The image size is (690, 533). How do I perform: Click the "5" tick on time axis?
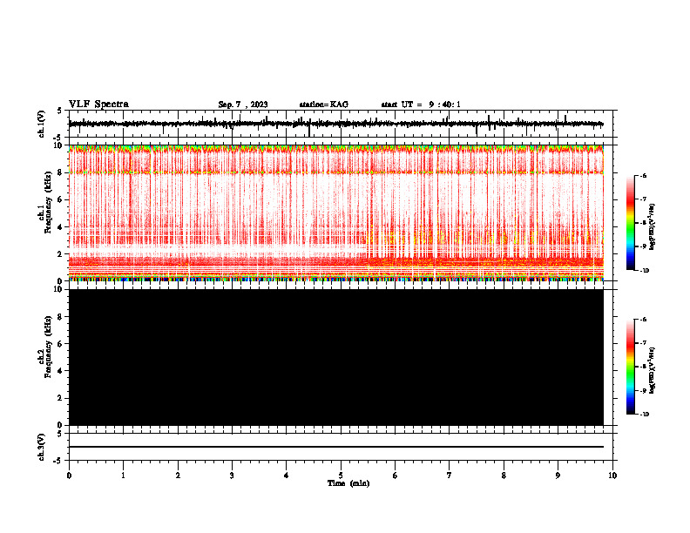click(x=341, y=476)
